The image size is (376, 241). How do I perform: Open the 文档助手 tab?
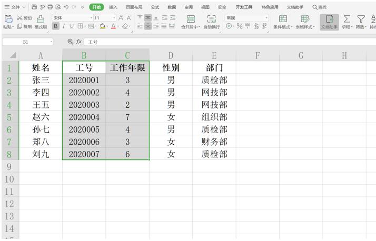coord(295,7)
